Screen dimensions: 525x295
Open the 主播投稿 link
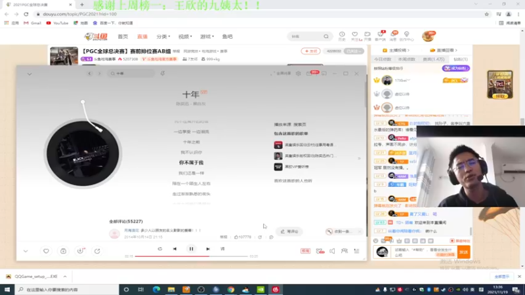coord(396,50)
